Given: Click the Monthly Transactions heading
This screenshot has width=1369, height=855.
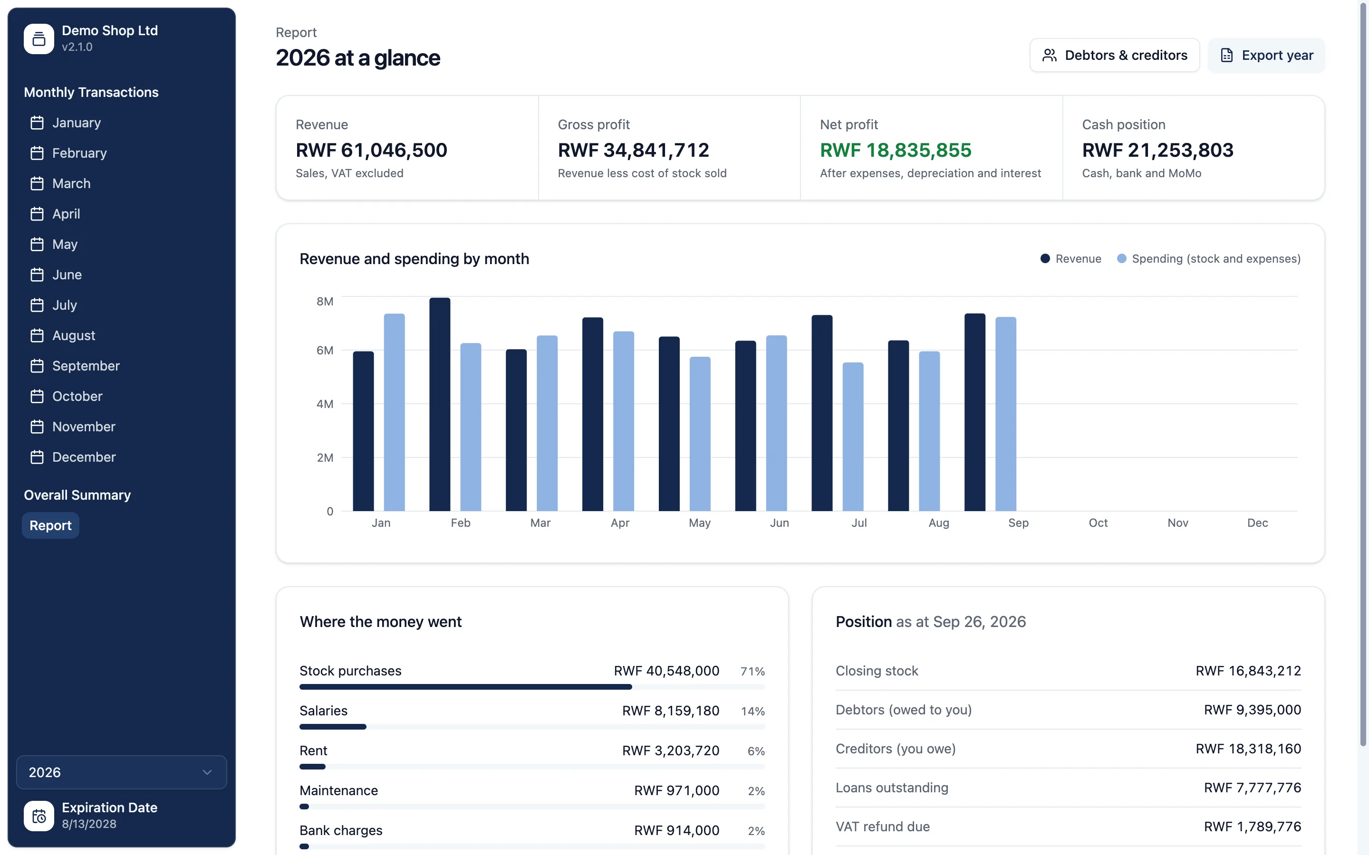Looking at the screenshot, I should 91,92.
